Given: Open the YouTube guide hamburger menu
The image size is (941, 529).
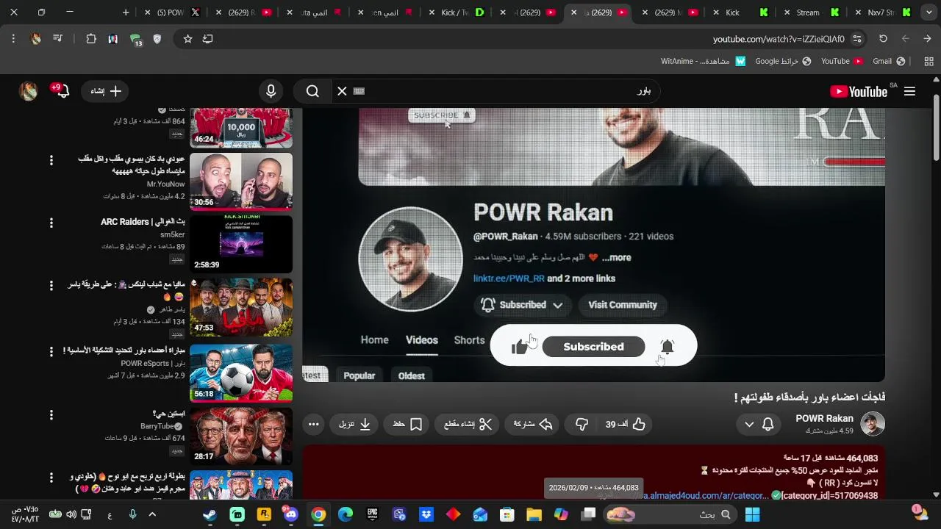Looking at the screenshot, I should [909, 91].
